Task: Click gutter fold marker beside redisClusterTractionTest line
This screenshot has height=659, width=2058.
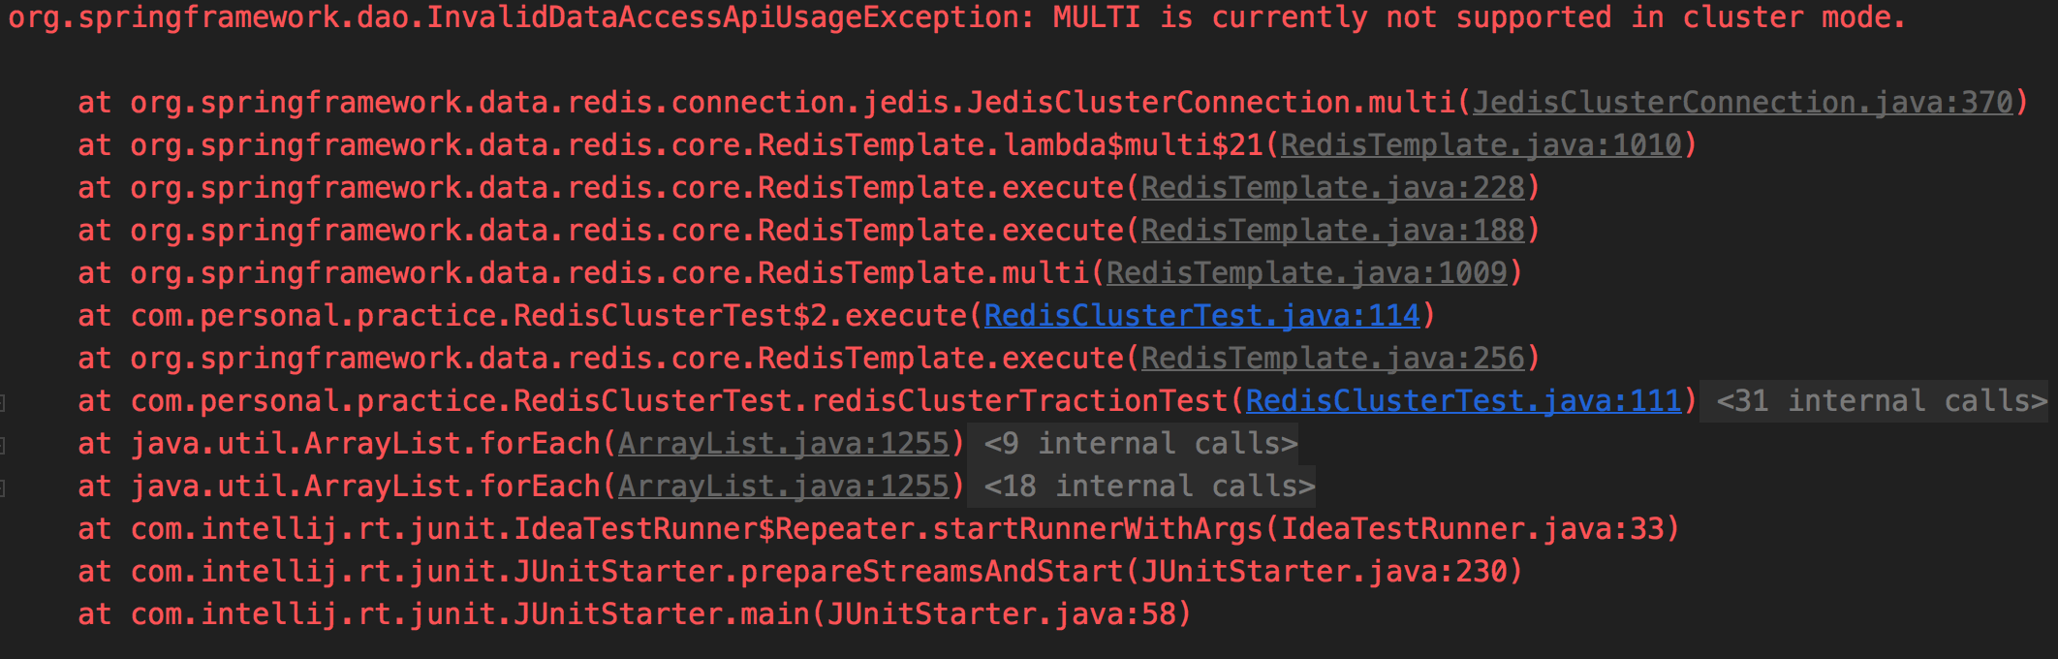Action: (x=4, y=402)
